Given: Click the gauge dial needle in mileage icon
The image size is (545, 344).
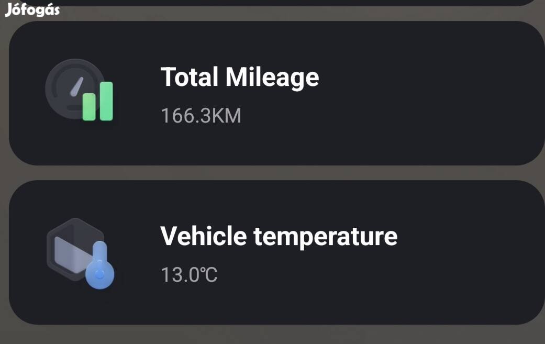Looking at the screenshot, I should [76, 86].
